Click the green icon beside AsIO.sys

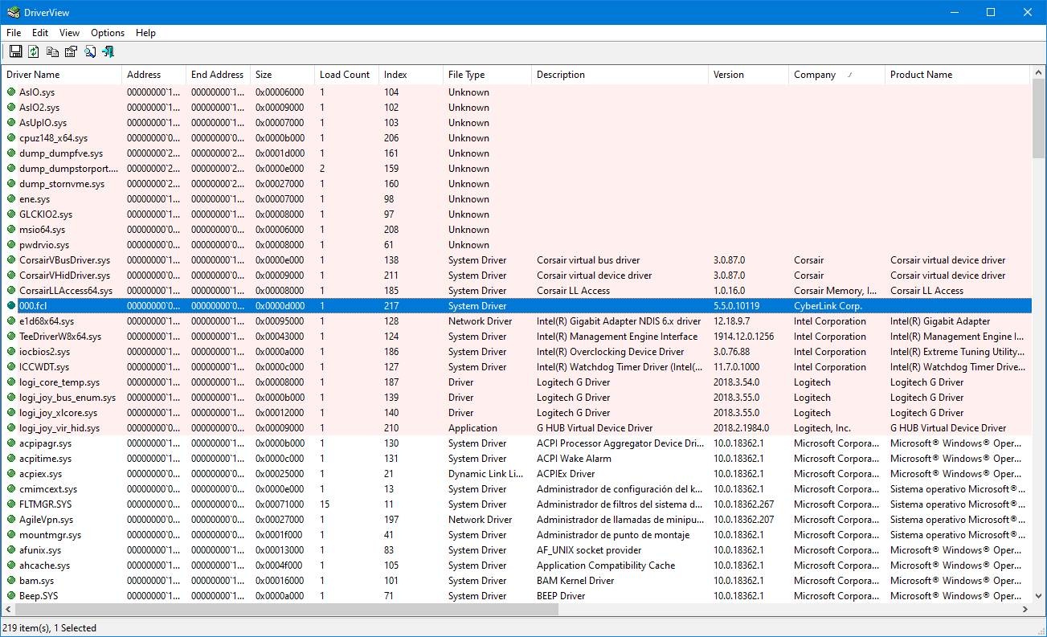tap(11, 92)
